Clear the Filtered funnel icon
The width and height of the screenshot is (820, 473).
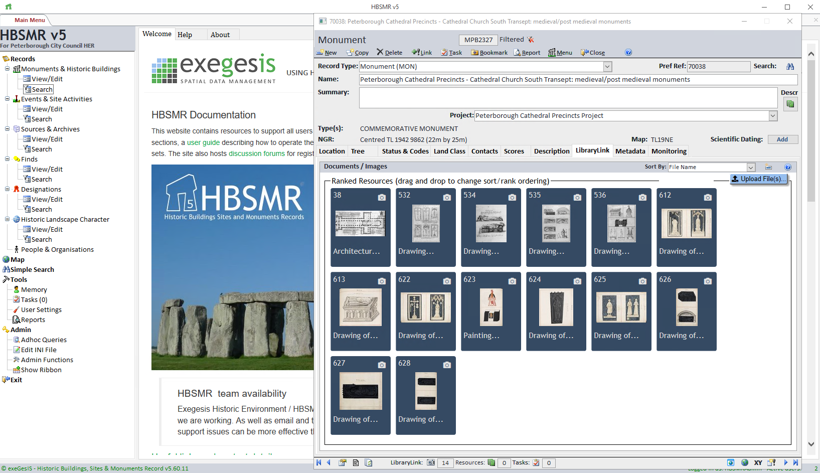pos(531,40)
